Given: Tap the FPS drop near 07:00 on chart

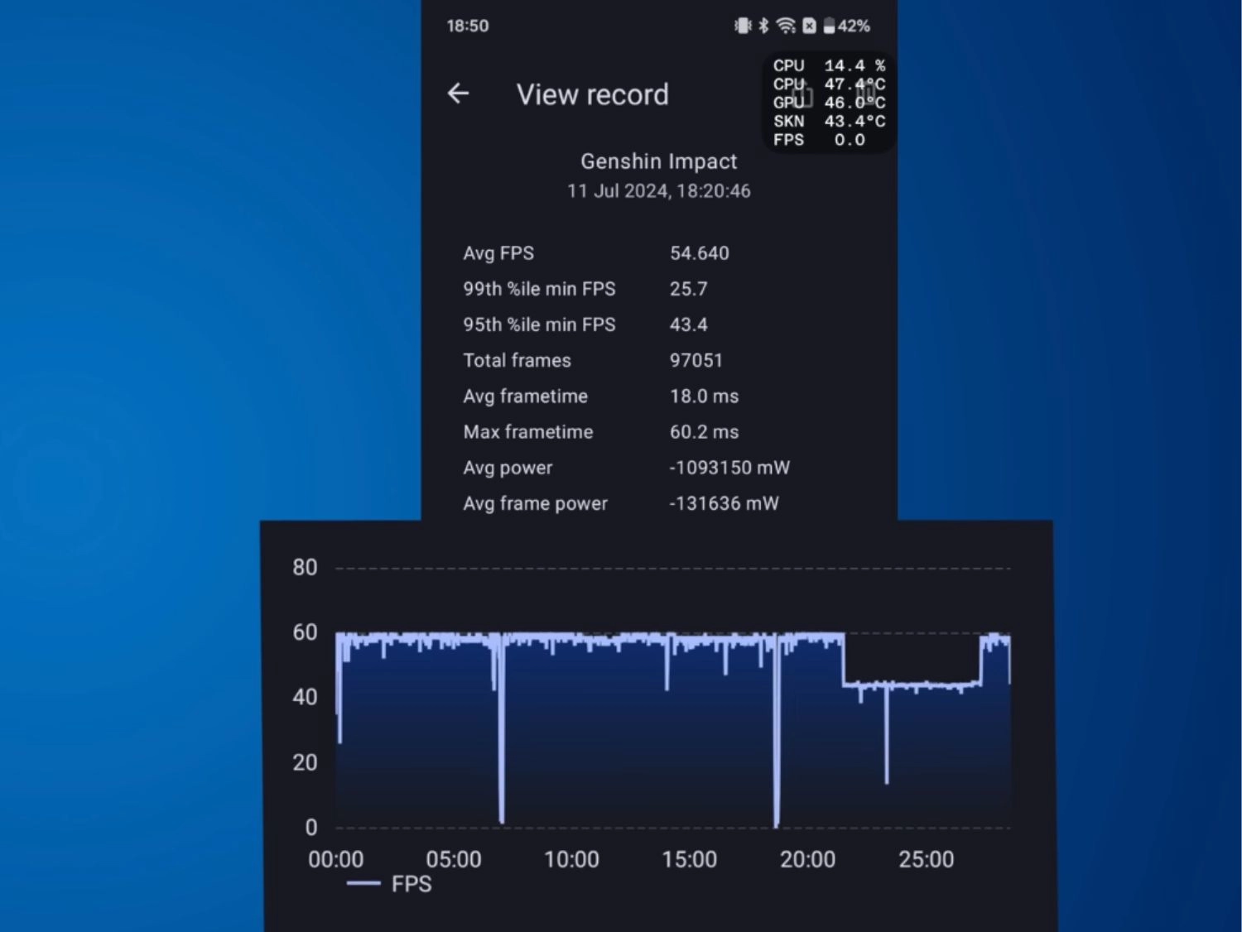Looking at the screenshot, I should tap(502, 728).
